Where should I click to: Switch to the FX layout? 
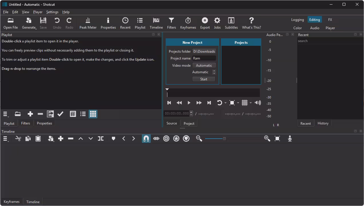pos(330,20)
